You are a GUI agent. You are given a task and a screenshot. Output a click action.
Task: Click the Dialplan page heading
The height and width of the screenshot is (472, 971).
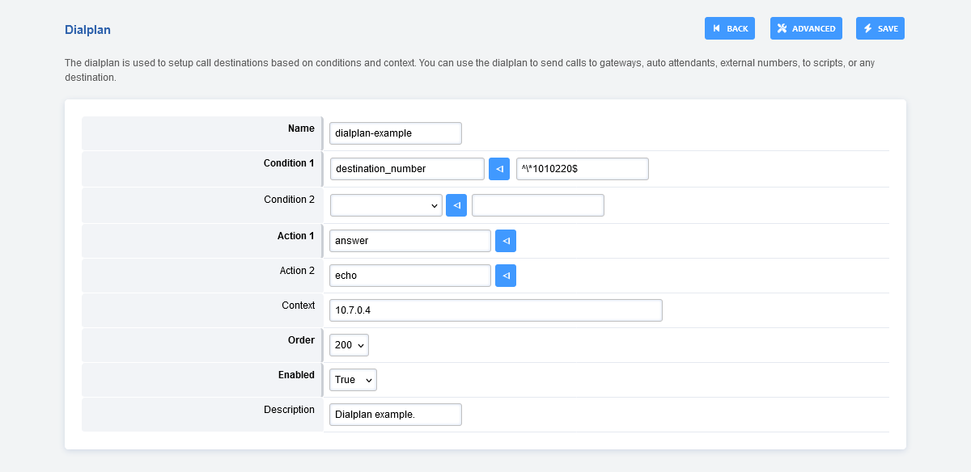87,30
